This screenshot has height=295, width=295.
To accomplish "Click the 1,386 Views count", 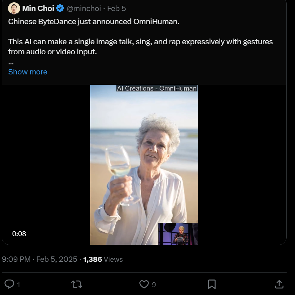I will [103, 259].
